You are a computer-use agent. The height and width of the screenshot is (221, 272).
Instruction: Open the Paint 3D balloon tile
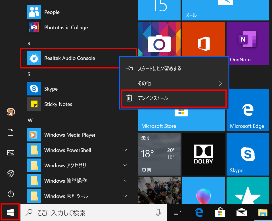click(204, 191)
